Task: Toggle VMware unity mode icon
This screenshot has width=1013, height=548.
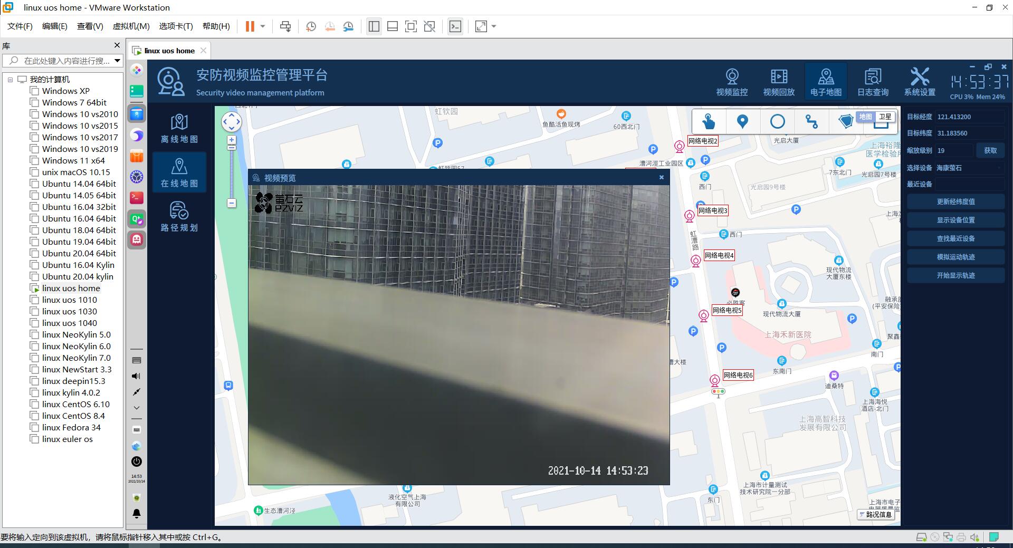Action: [x=429, y=26]
